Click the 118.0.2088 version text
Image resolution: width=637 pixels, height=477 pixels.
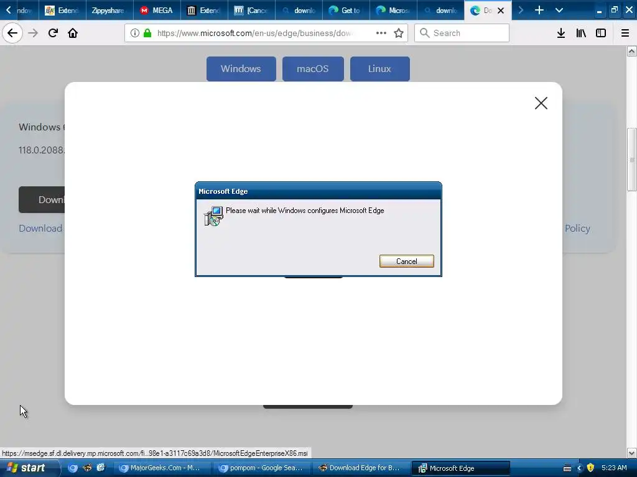[42, 150]
